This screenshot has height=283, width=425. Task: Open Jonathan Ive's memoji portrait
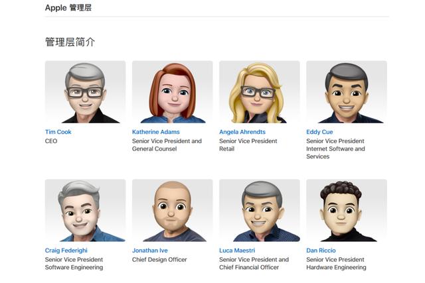click(173, 211)
